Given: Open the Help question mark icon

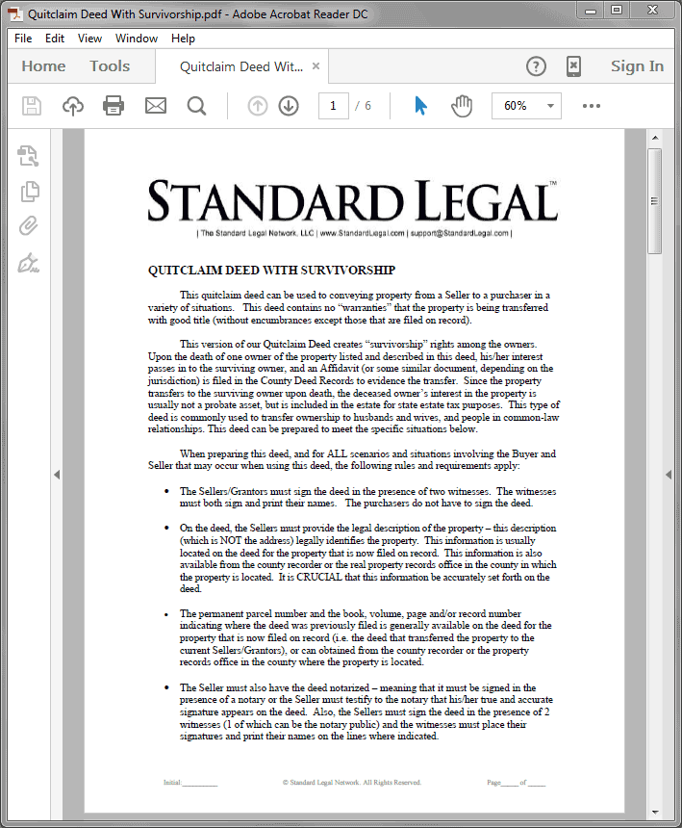Looking at the screenshot, I should 536,66.
